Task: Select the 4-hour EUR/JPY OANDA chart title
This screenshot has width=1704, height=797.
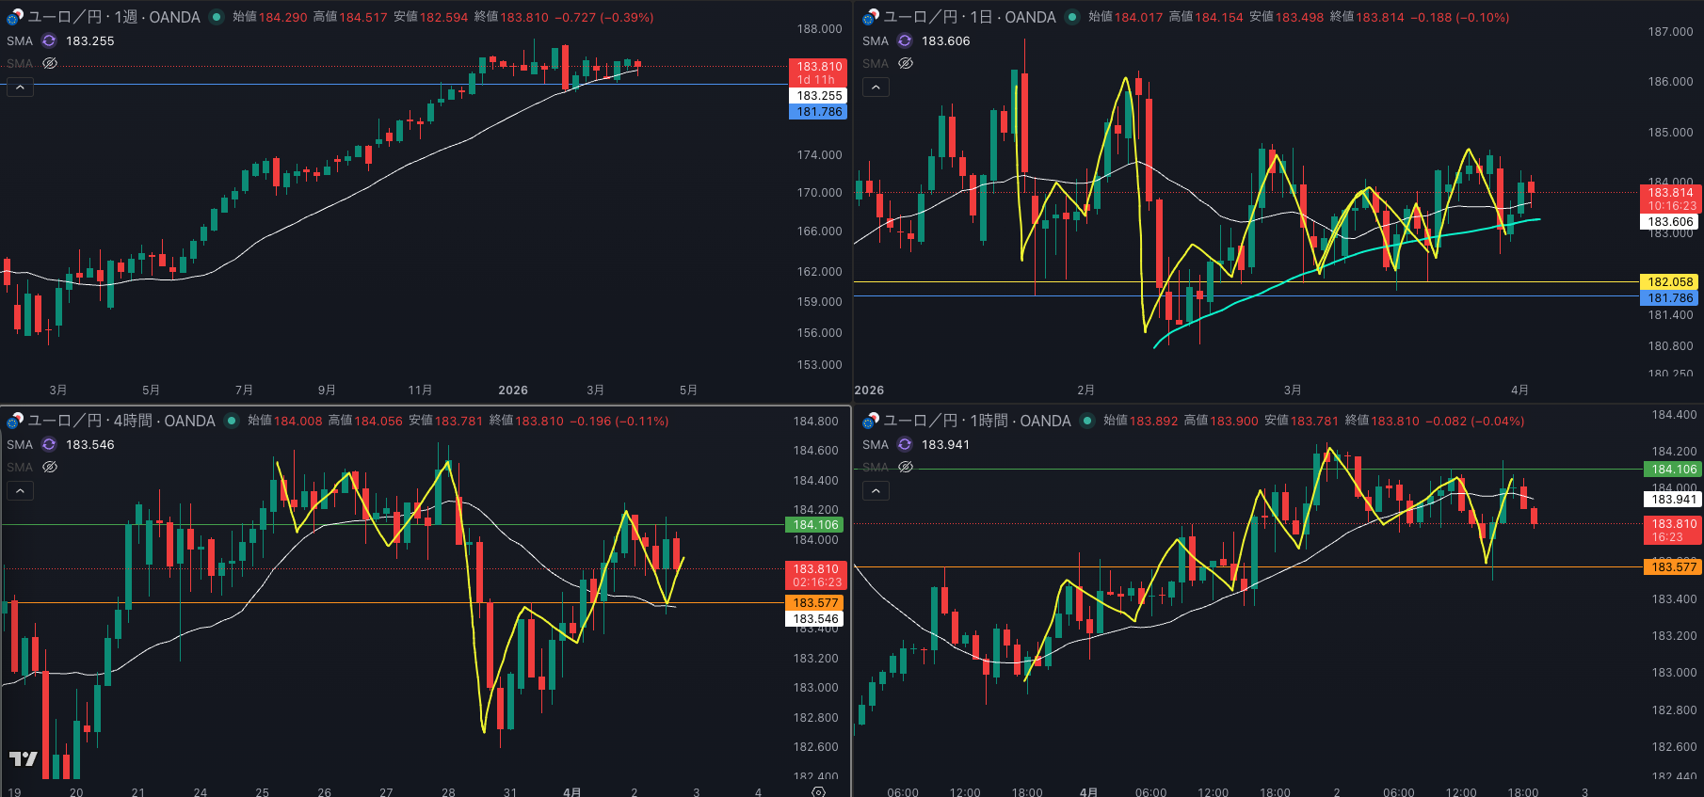Action: click(x=121, y=421)
